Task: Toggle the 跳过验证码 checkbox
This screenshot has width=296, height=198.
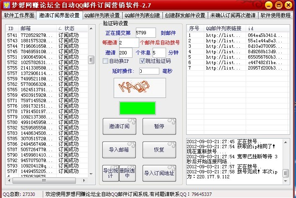Action: click(x=142, y=61)
